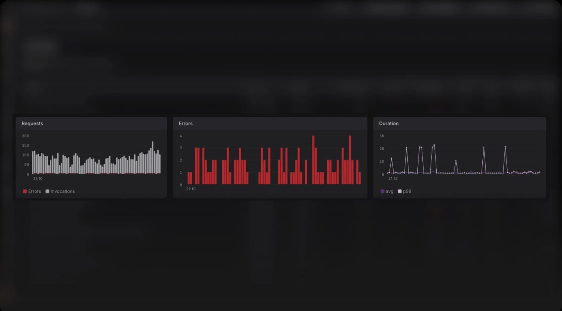
Task: Toggle the Errors legend in Requests chart
Action: [32, 191]
